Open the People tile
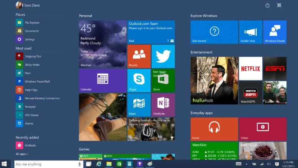Screen dimensions: 298x168 click(x=139, y=56)
